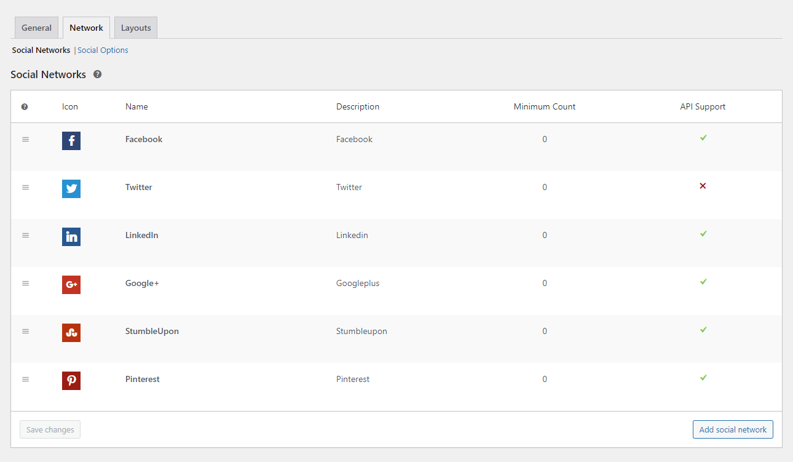Click the LinkedIn name cell

coord(142,235)
